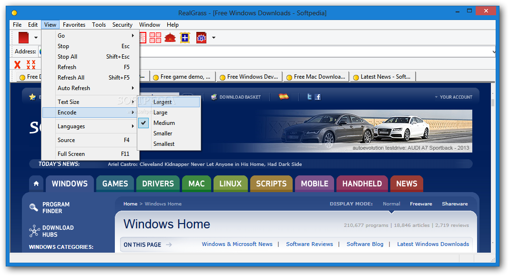509x276 pixels.
Task: Click the red pagoda home icon
Action: click(x=170, y=38)
